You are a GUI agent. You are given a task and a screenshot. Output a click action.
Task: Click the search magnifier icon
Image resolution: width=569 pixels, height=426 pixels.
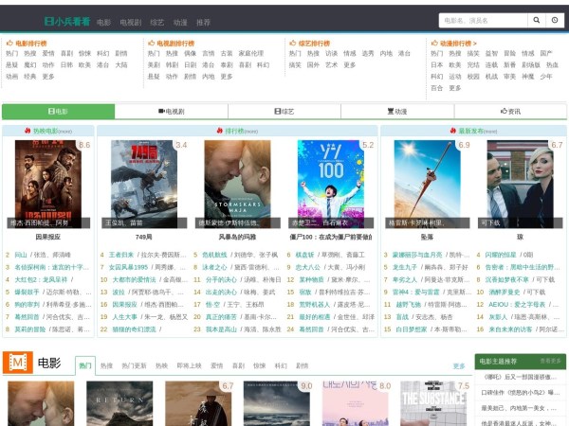click(x=535, y=20)
